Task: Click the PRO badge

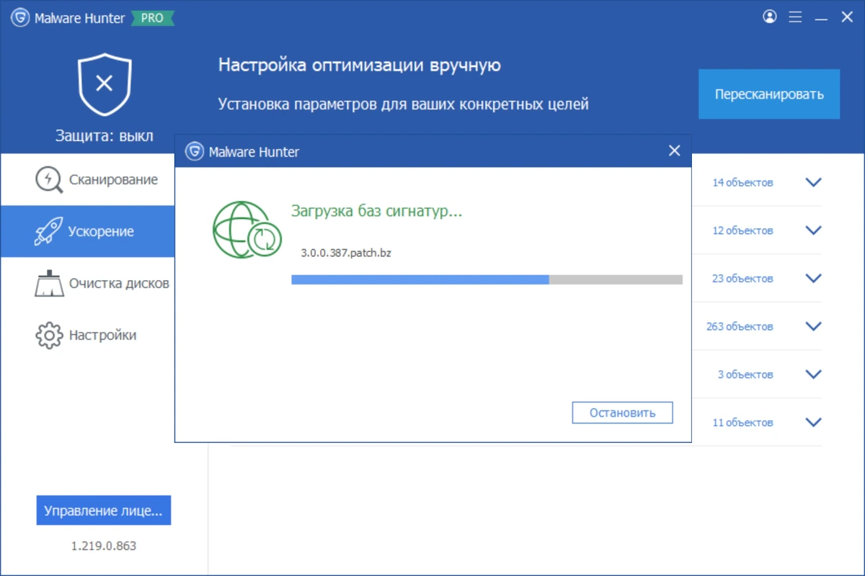Action: coord(152,19)
